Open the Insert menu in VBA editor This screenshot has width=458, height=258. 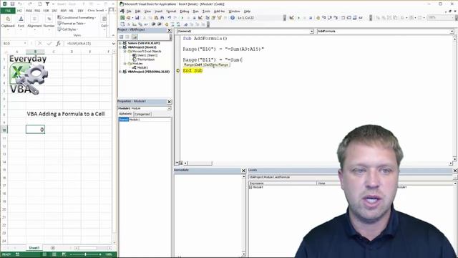(x=158, y=11)
